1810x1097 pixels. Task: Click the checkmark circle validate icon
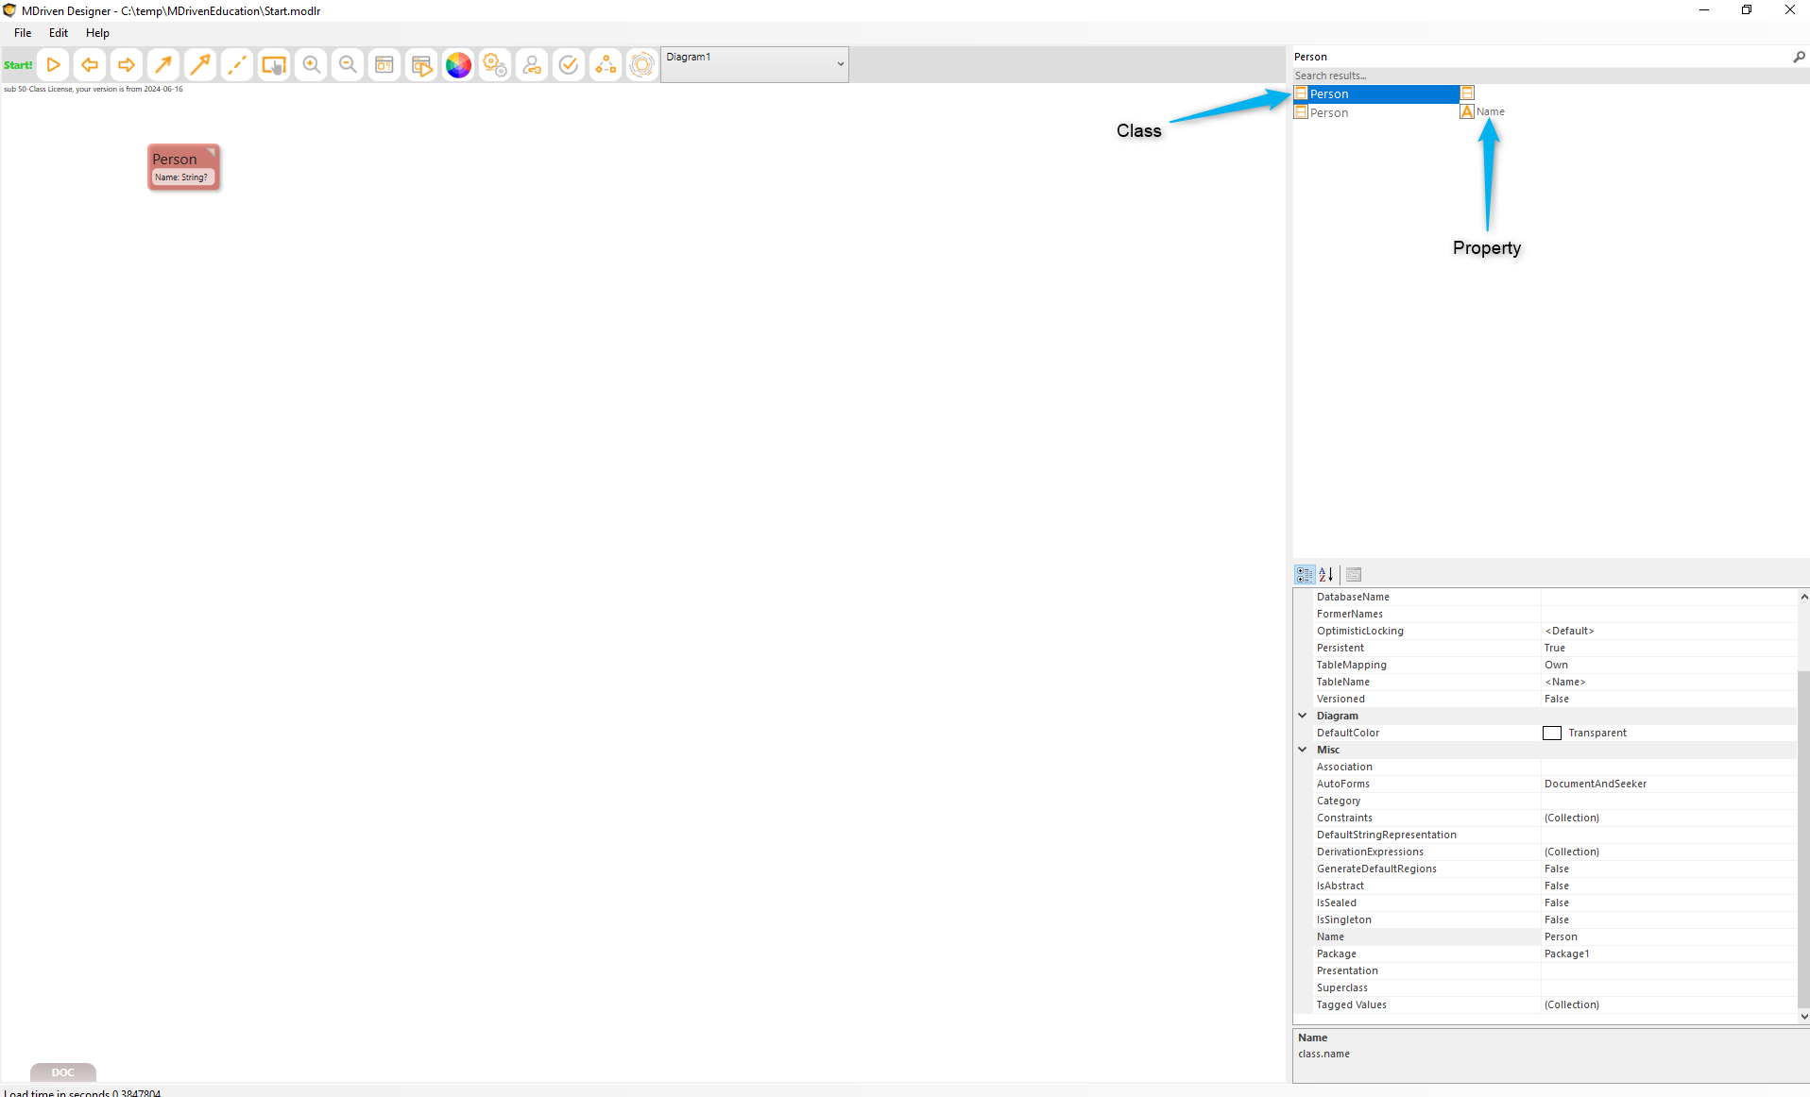pos(569,65)
